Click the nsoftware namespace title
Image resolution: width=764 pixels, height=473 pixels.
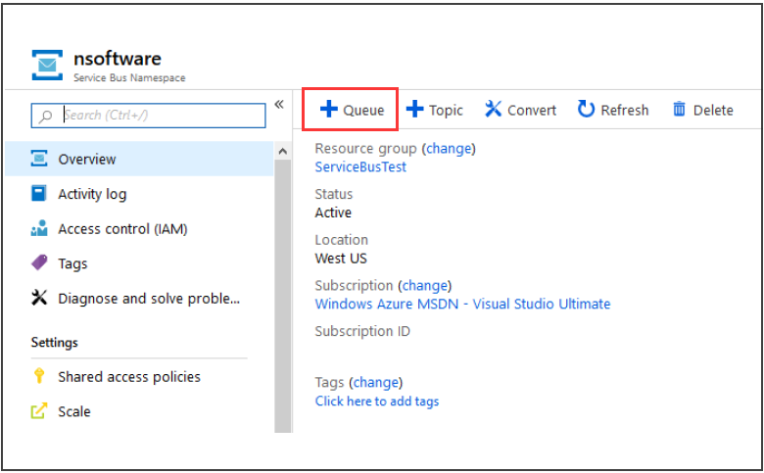(118, 59)
